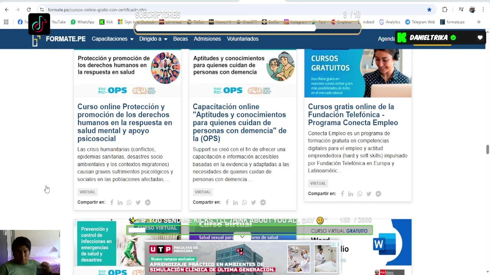Share Fundación Telefónica course on WhatsApp
This screenshot has width=490, height=275.
[x=359, y=194]
